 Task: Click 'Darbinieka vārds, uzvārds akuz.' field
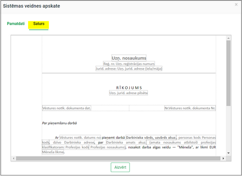tap(151, 137)
